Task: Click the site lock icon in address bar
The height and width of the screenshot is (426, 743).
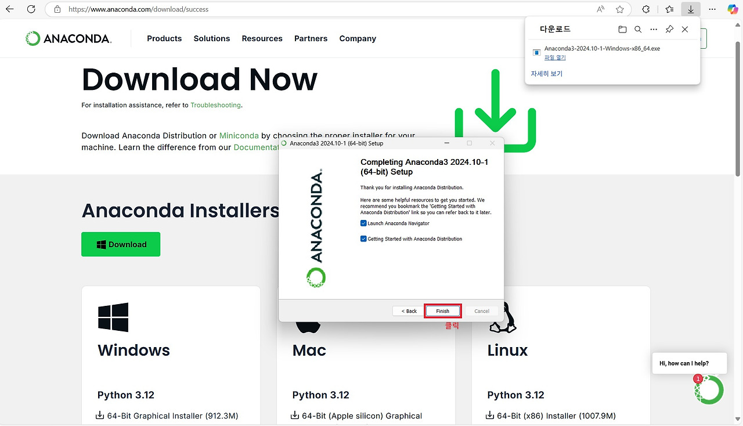Action: [57, 9]
